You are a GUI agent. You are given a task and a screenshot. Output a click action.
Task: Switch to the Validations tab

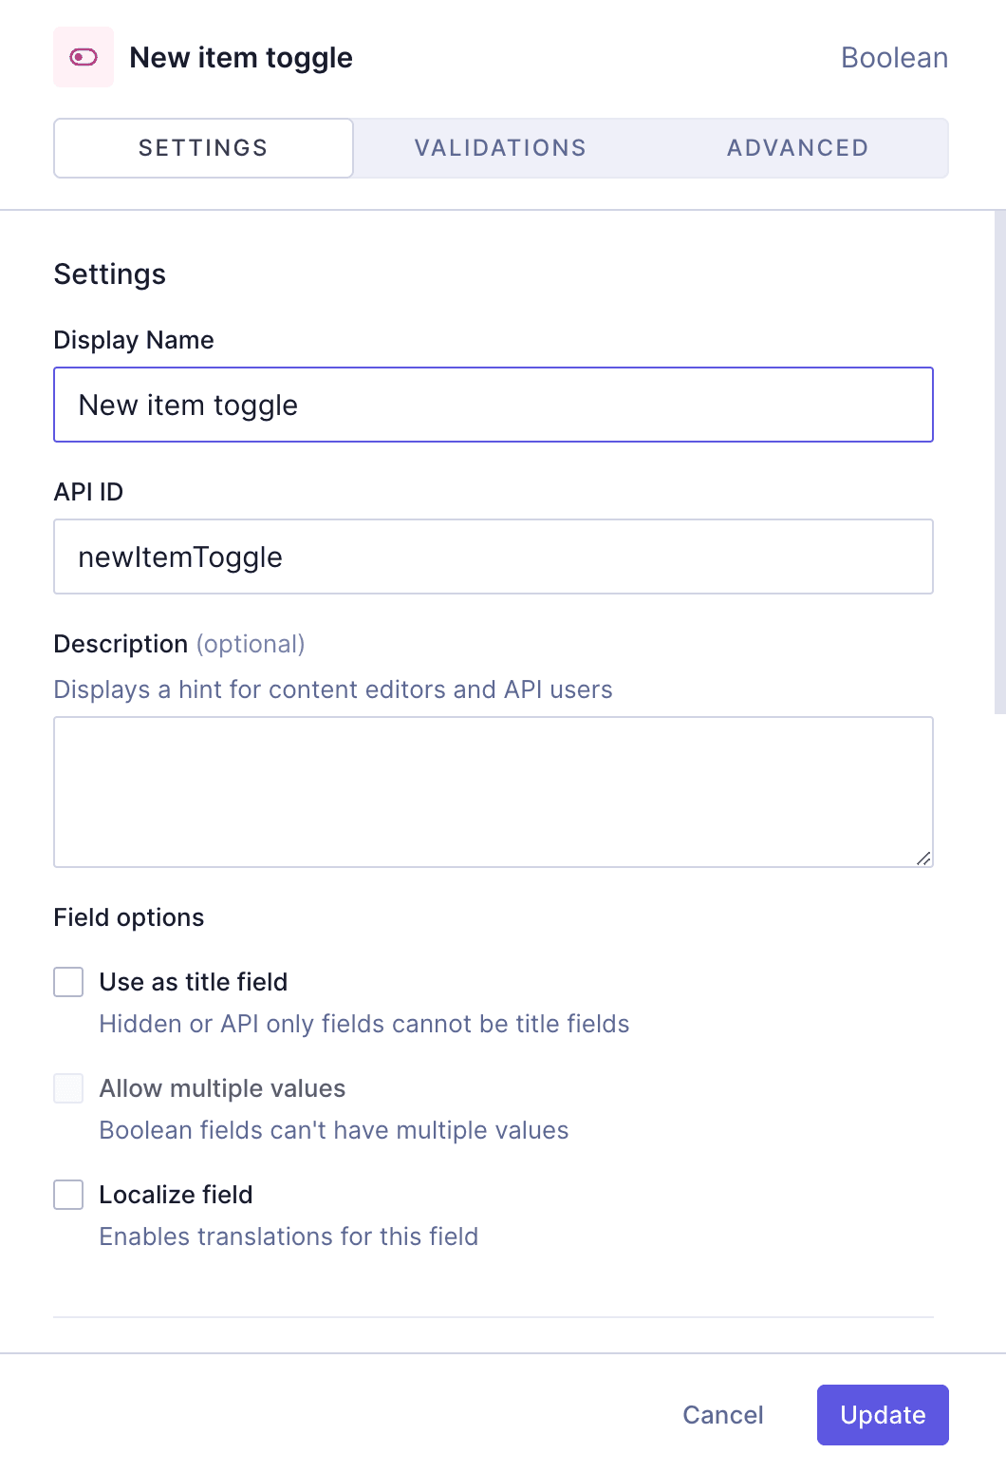tap(500, 147)
